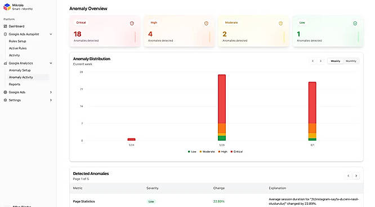The height and width of the screenshot is (207, 375).
Task: Click the Settings gear icon
Action: point(5,100)
